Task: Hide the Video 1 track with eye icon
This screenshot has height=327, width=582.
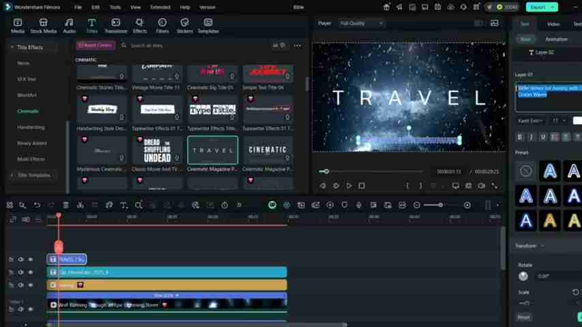Action: (31, 309)
